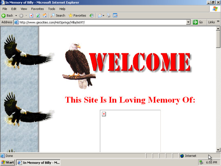
Task: Click the red WELCOME banner graphic
Action: click(x=140, y=62)
